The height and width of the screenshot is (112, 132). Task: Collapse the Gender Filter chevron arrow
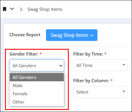coord(61,66)
